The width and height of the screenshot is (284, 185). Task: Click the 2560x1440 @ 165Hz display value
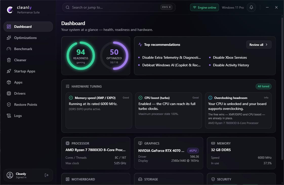click(x=185, y=160)
